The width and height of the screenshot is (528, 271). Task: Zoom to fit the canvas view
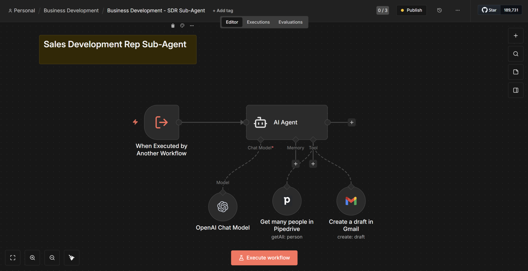13,258
